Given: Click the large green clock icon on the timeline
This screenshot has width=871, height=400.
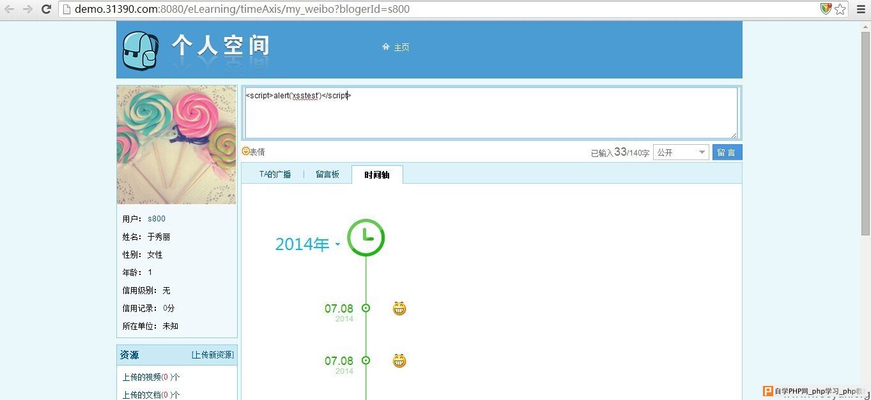Looking at the screenshot, I should (x=366, y=238).
